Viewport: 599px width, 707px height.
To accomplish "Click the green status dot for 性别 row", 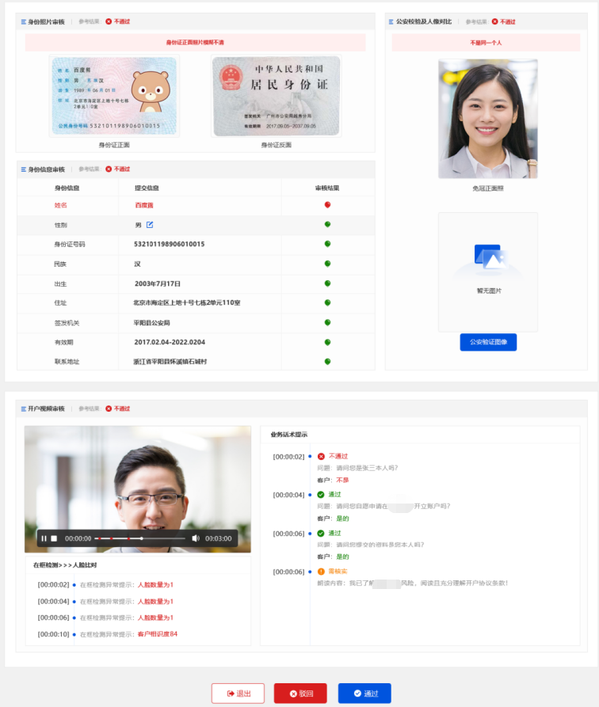I will 328,225.
